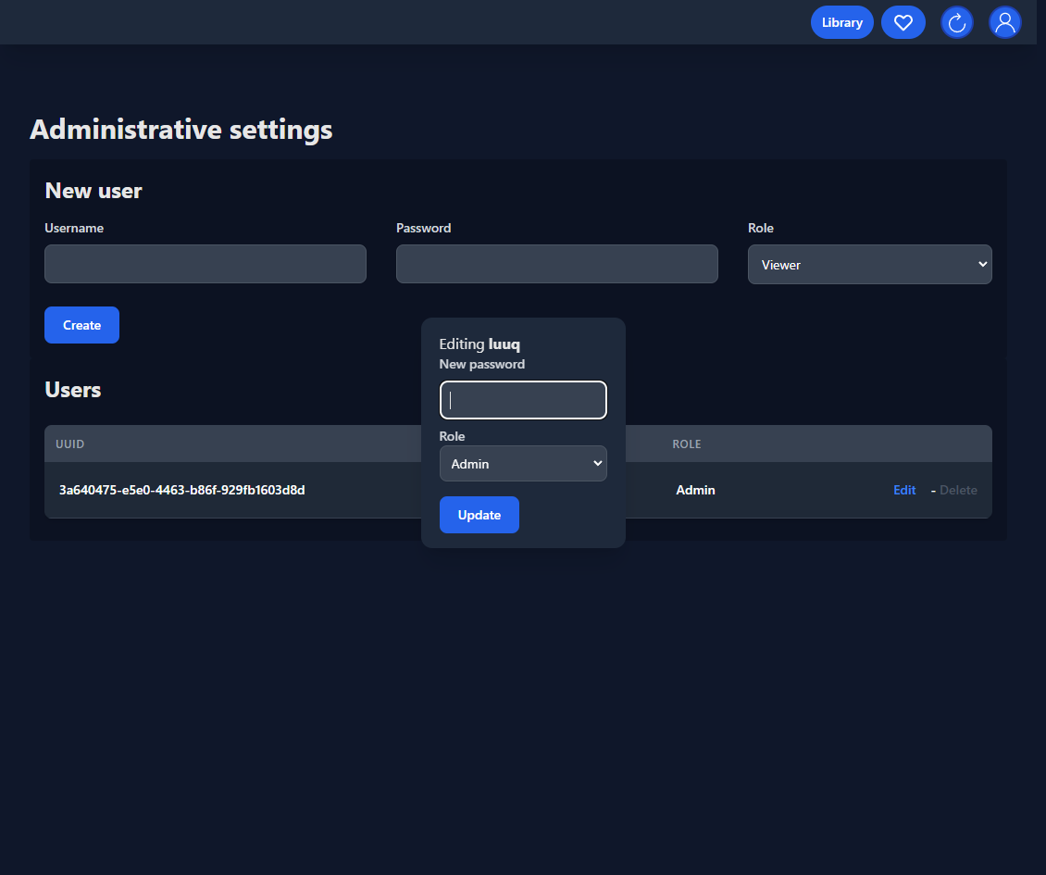This screenshot has width=1046, height=875.
Task: Open favorites with the heart icon
Action: pos(903,23)
